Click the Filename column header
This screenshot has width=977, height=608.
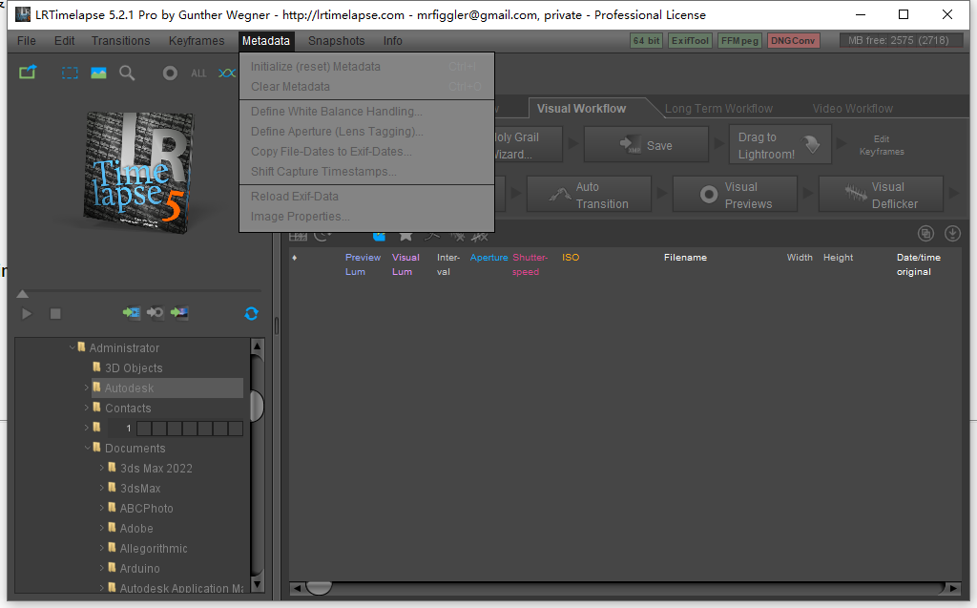(x=685, y=258)
